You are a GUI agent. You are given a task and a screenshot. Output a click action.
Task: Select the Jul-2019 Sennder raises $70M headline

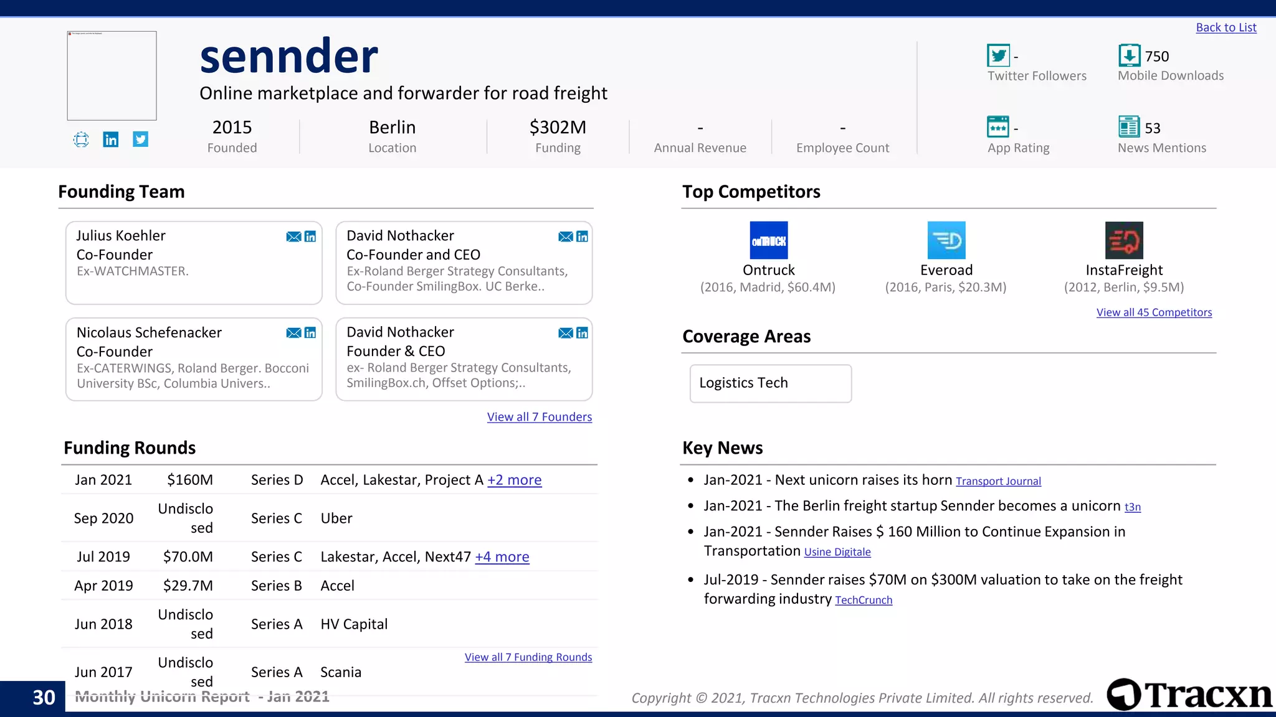coord(943,589)
